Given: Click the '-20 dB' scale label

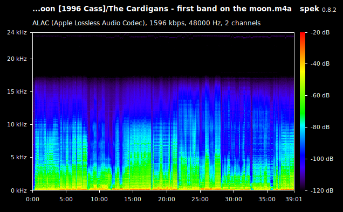Looking at the screenshot, I should click(320, 32).
